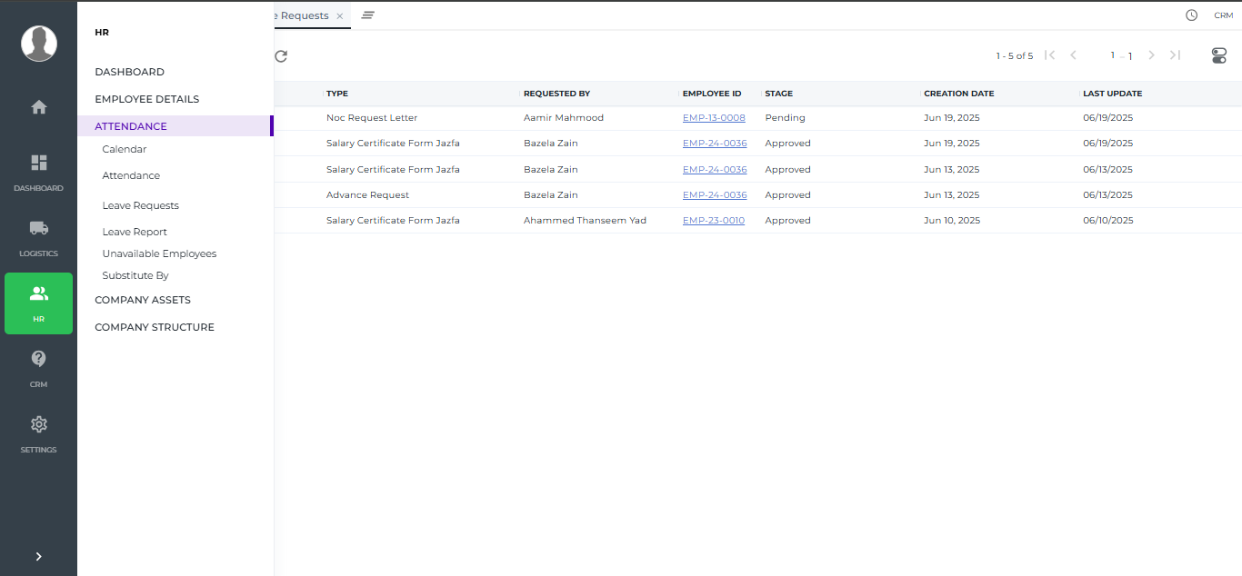Click Jun 10, 2025 creation date

(952, 221)
